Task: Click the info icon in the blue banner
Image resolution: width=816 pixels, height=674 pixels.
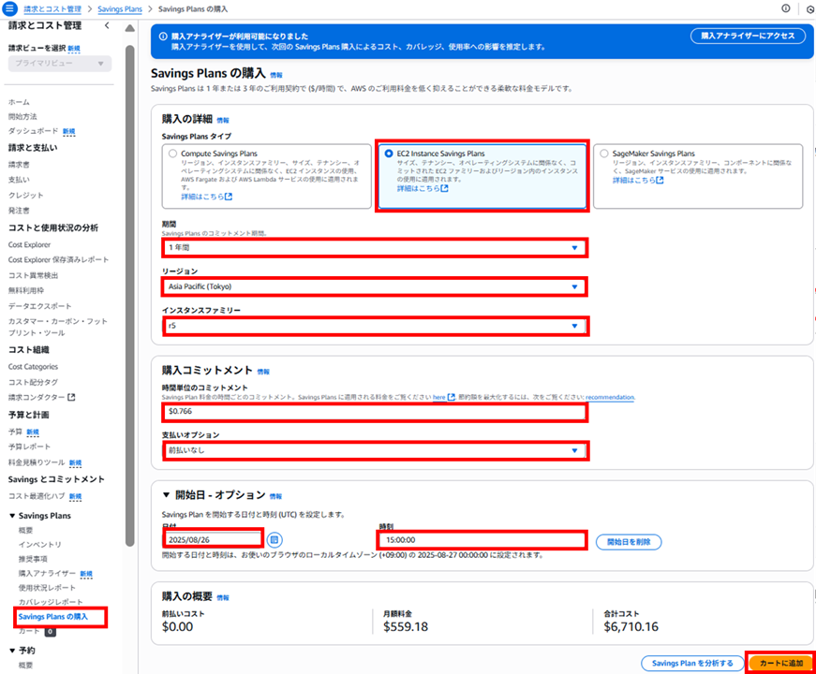Action: click(163, 37)
